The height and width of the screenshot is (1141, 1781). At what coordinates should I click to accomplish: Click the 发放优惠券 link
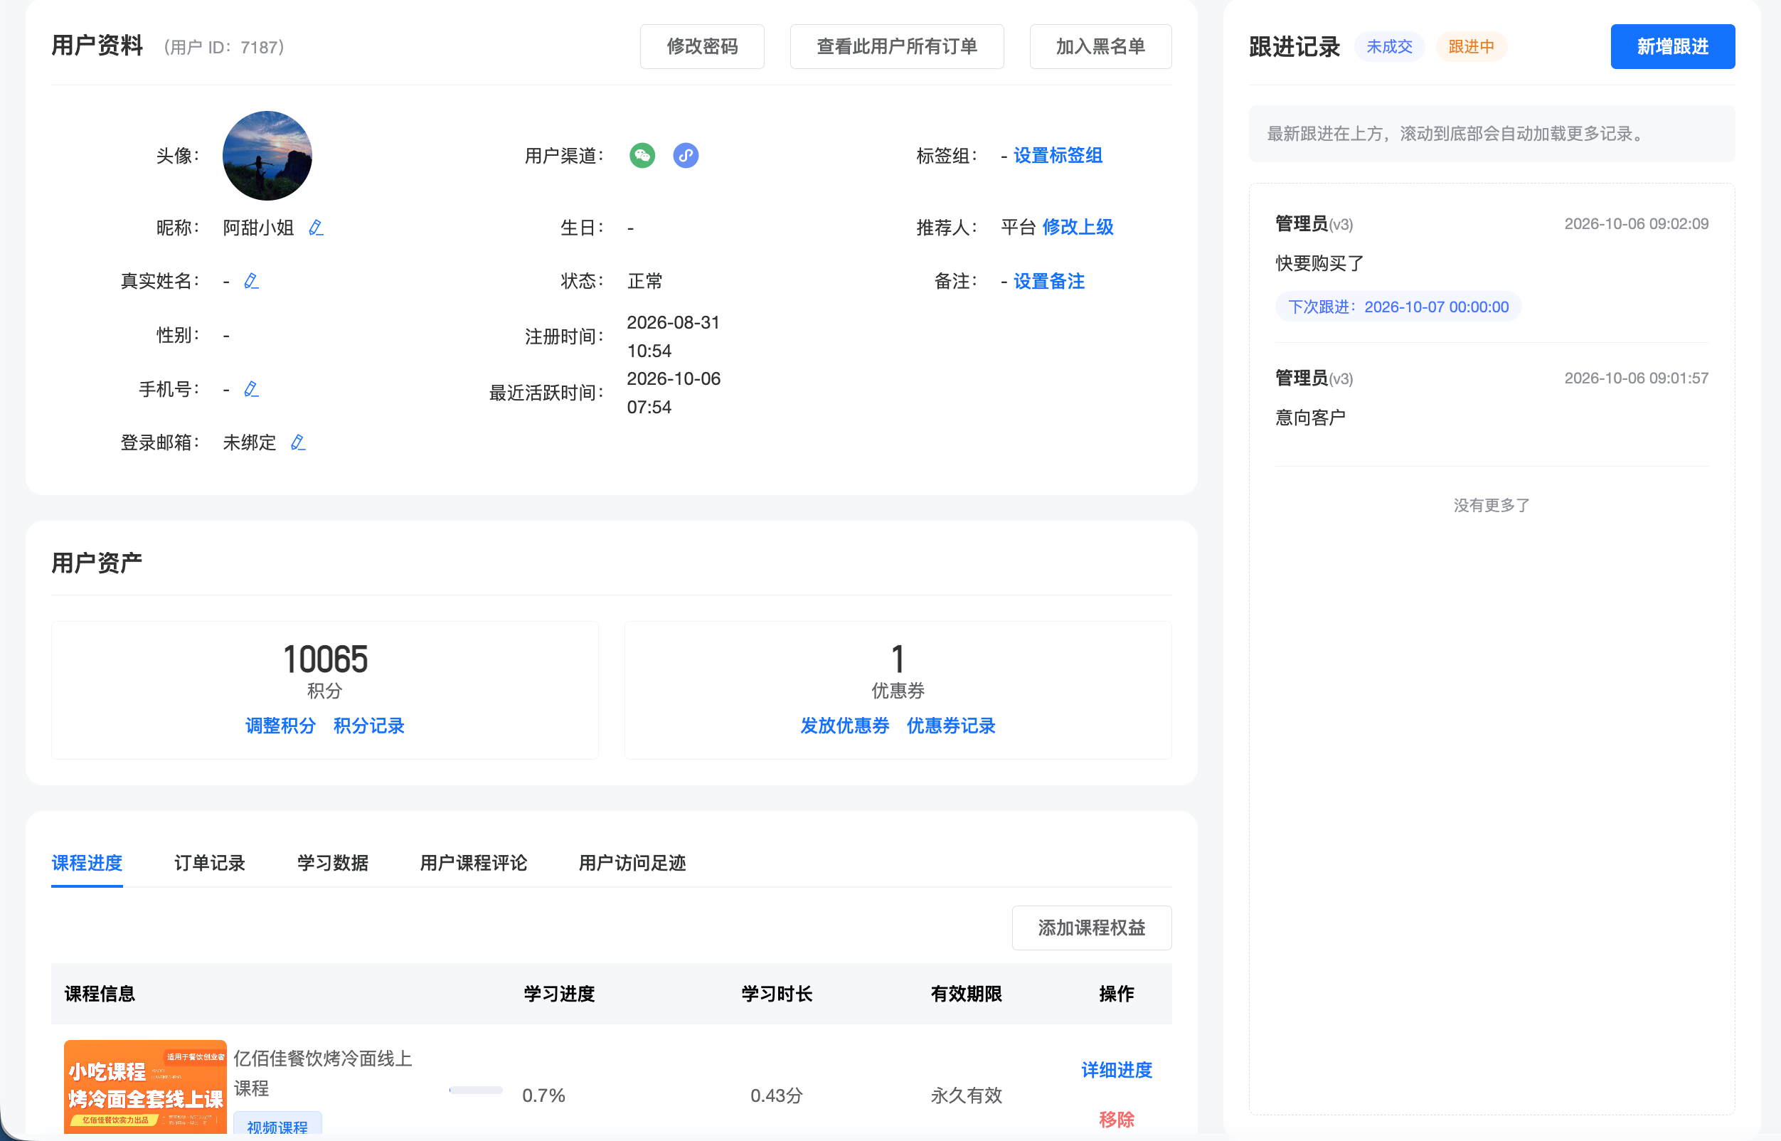pyautogui.click(x=844, y=726)
